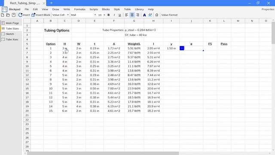Click the Tubing Options title cell

pos(57,31)
